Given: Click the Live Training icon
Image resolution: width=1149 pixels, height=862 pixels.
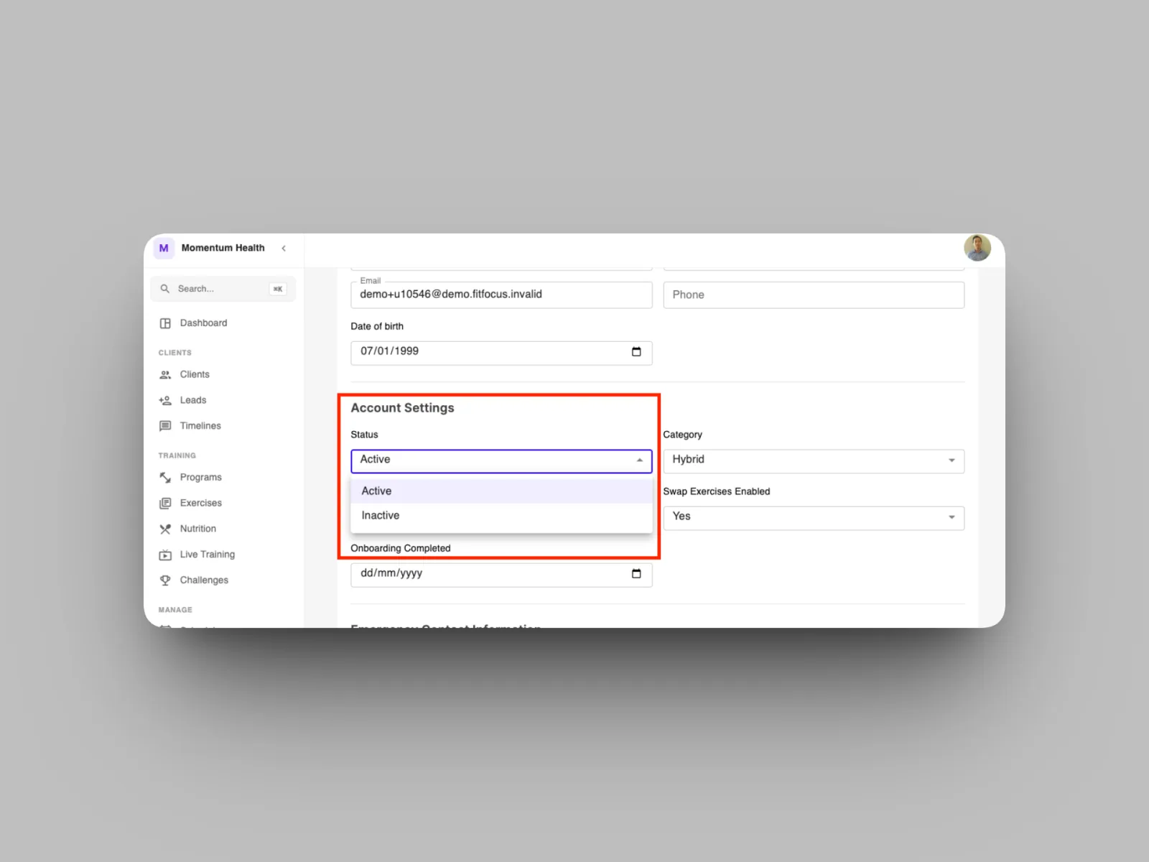Looking at the screenshot, I should (165, 555).
